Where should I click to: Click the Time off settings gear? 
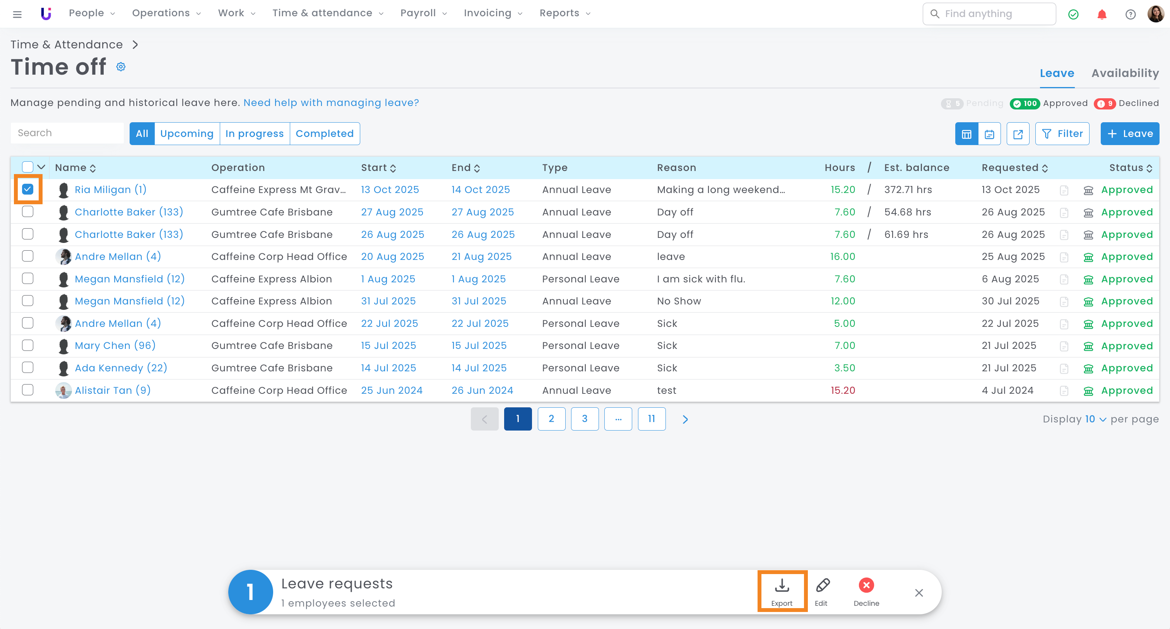120,67
